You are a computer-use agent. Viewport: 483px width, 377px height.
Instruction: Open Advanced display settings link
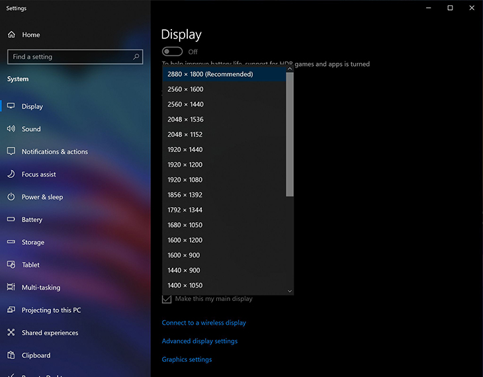tap(200, 341)
